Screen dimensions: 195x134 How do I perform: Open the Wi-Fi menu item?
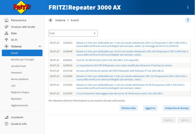click(14, 40)
